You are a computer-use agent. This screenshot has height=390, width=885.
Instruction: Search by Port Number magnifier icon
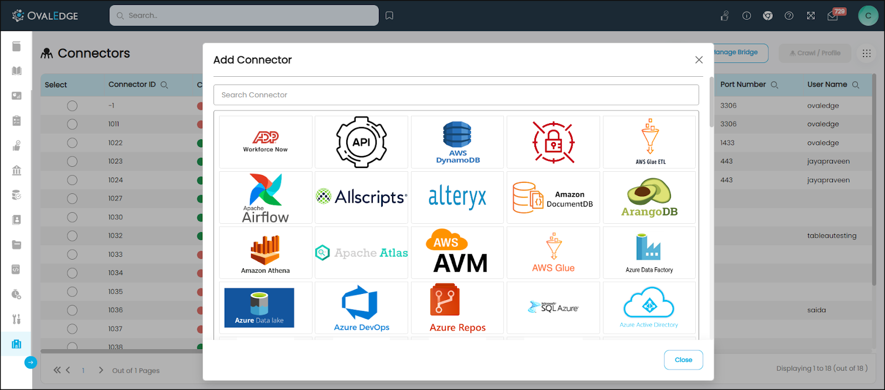[774, 85]
